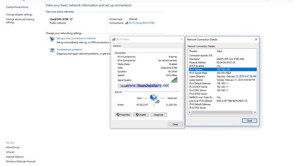
Task: Click the Property column header
Action: tap(202, 51)
